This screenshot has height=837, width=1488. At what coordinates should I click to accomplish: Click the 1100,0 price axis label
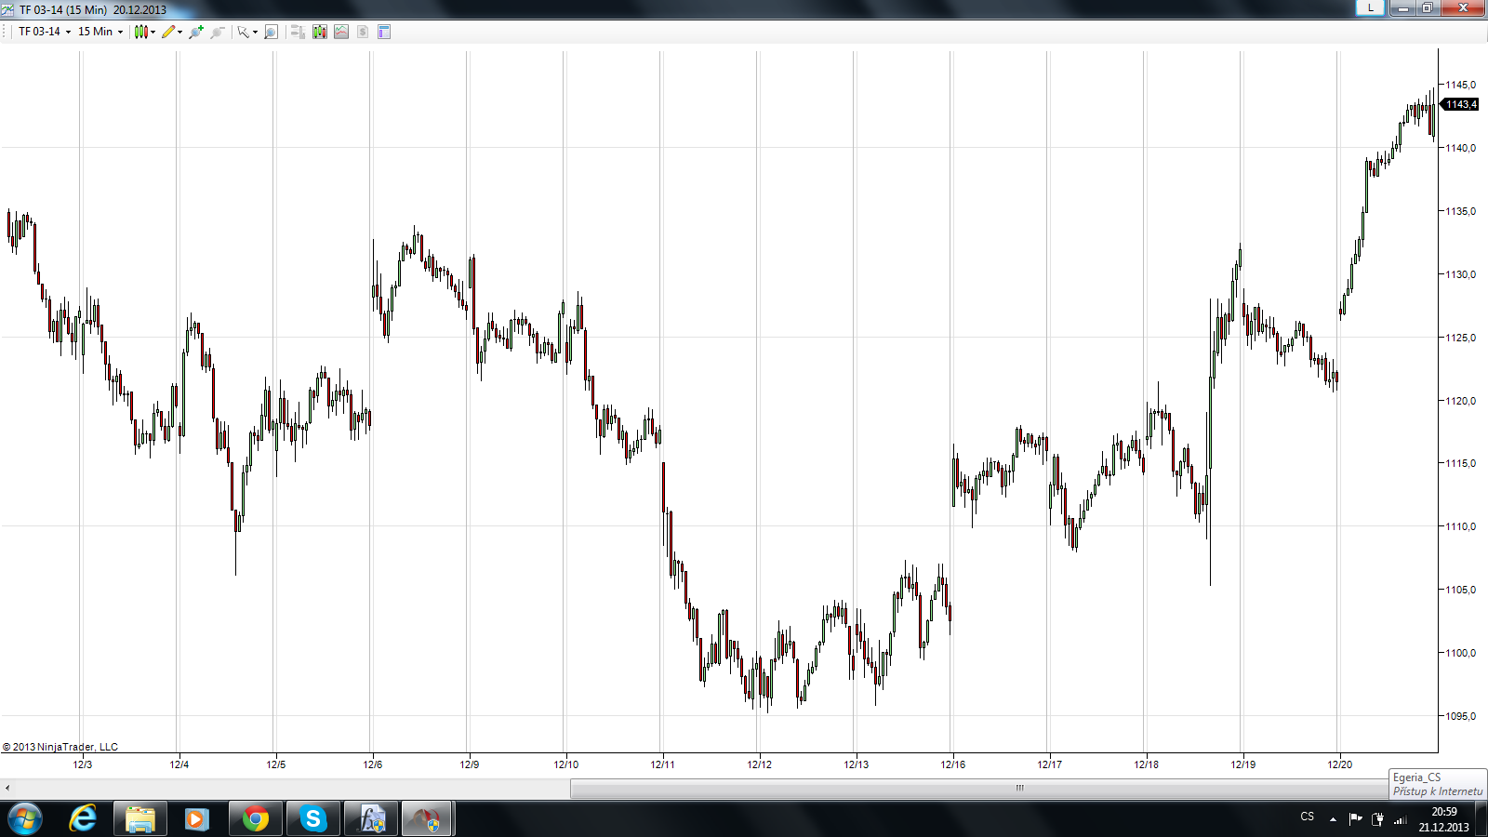point(1460,653)
